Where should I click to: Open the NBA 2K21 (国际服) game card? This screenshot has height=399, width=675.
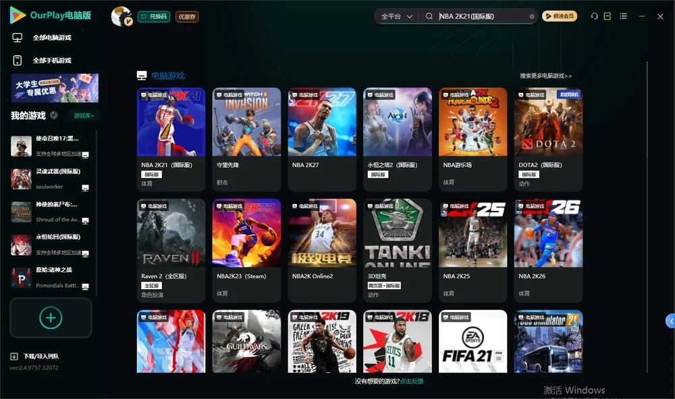click(x=171, y=140)
